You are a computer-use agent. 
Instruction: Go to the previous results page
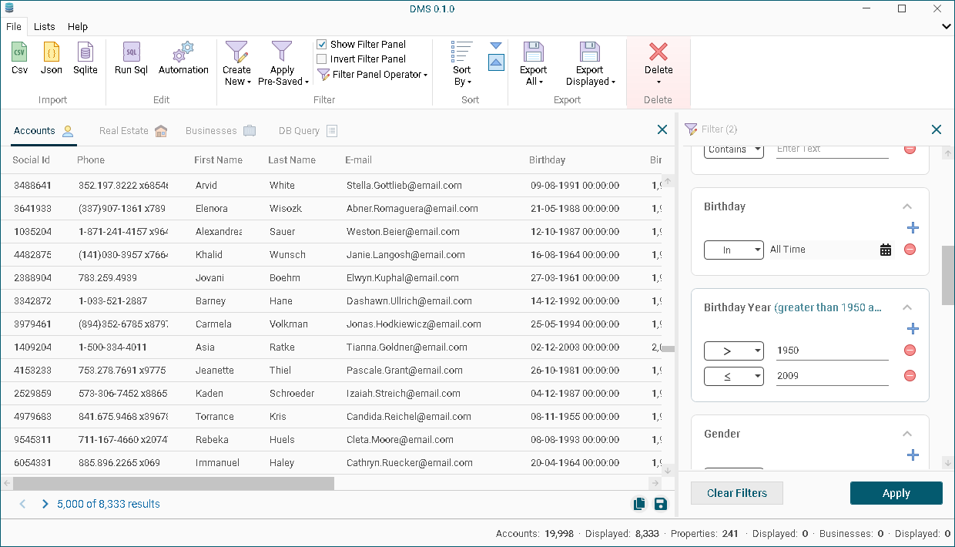pos(23,504)
